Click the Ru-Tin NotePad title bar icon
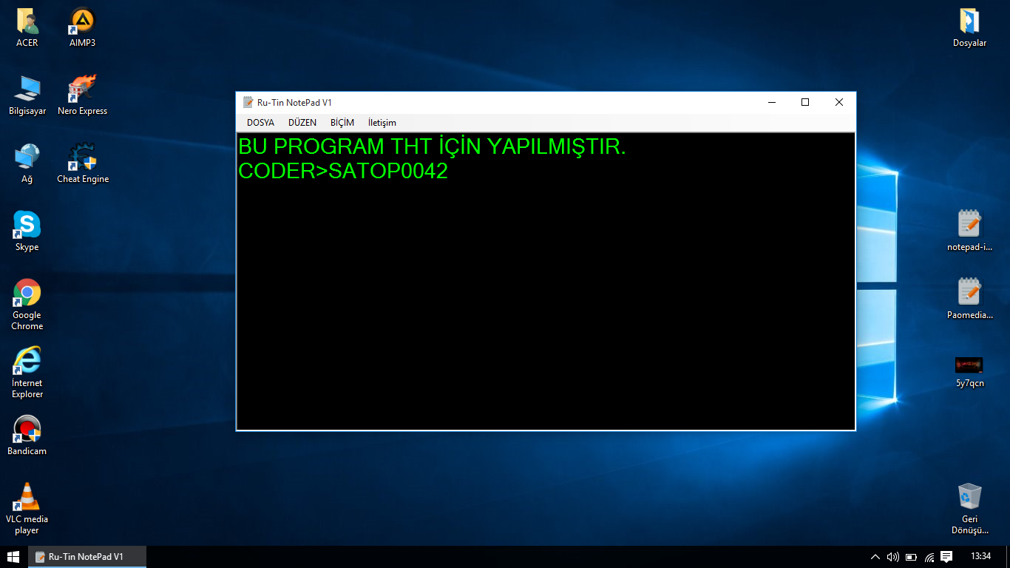This screenshot has width=1010, height=568. click(248, 102)
